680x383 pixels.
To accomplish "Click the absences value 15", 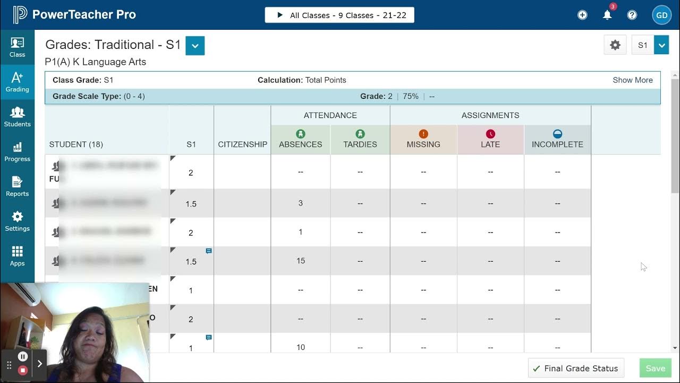I will [301, 261].
